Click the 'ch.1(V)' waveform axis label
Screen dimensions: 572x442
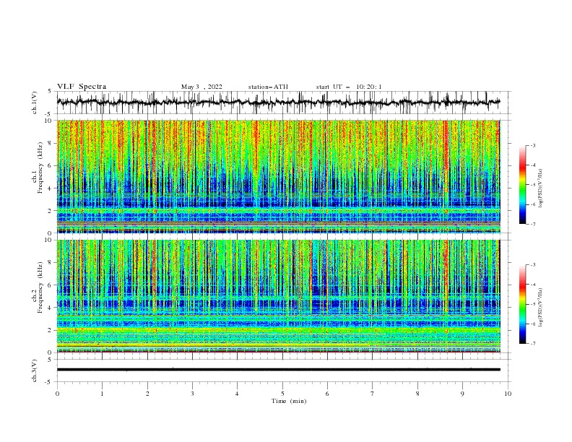35,103
